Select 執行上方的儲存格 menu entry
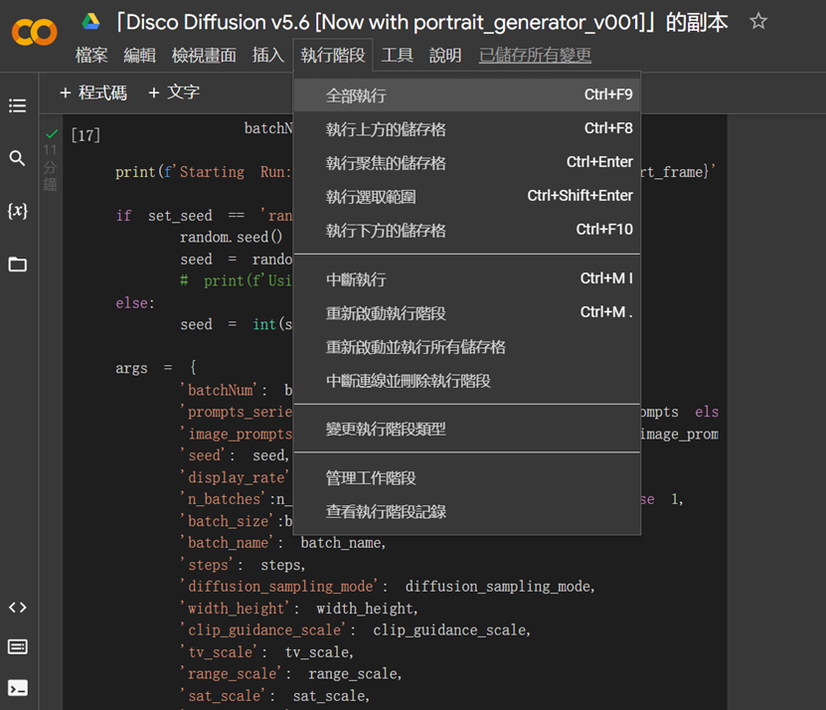The width and height of the screenshot is (826, 710). (x=467, y=129)
